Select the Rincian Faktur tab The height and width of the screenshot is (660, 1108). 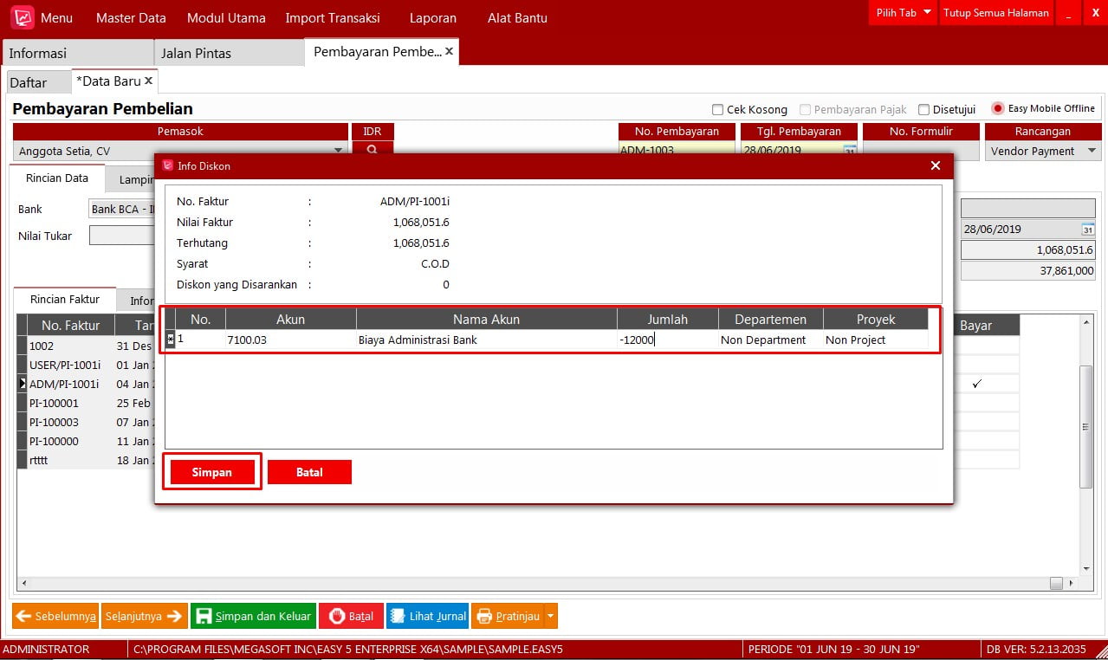coord(65,300)
